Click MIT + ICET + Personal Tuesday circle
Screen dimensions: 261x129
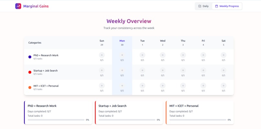142,86
